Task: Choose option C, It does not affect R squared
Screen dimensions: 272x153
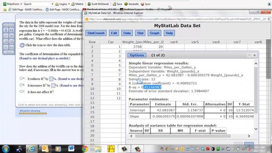Action: pos(21,91)
